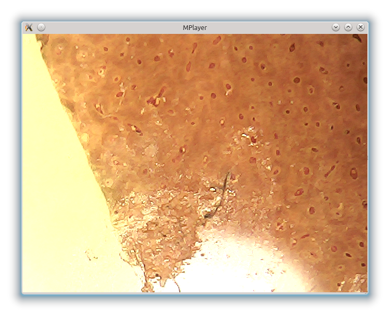Minimize the MPlayer window
Image resolution: width=390 pixels, height=316 pixels.
(x=336, y=27)
